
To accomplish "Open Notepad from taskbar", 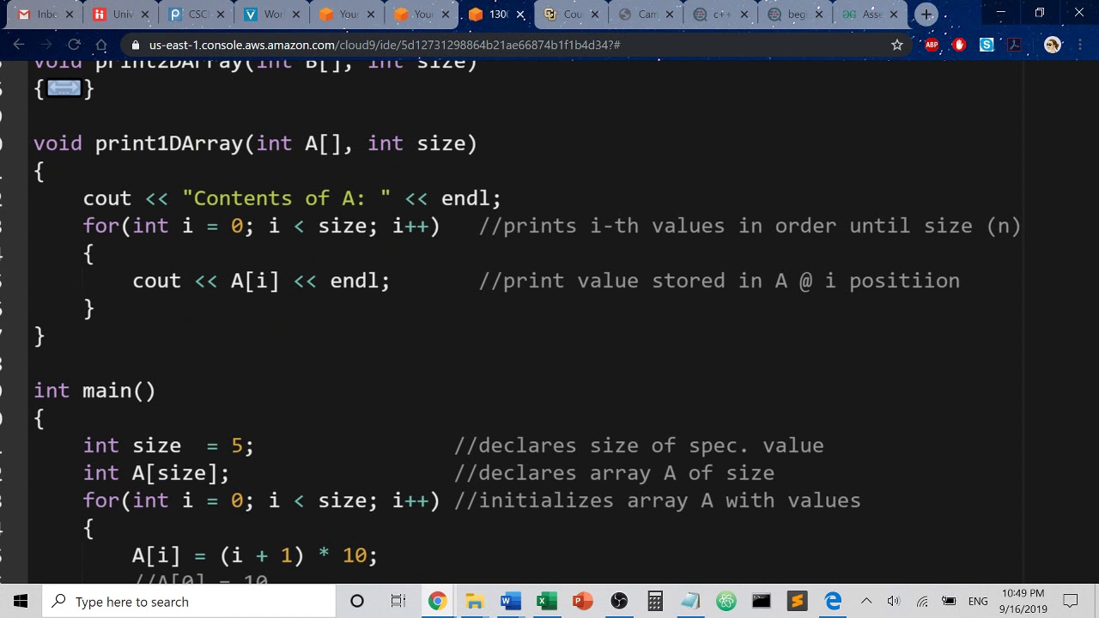I will (x=690, y=601).
